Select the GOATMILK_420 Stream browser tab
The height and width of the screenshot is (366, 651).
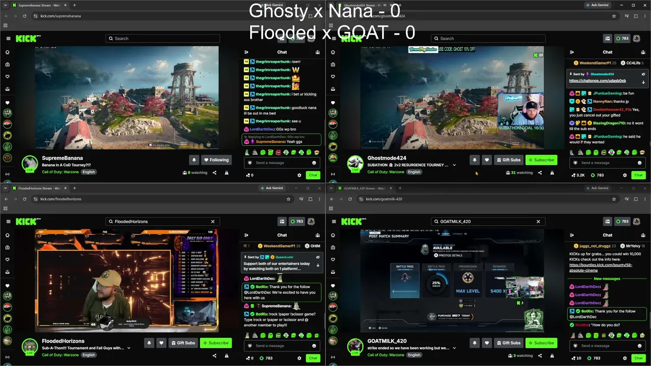pyautogui.click(x=365, y=188)
